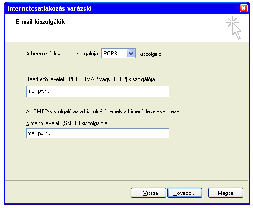Click the blank area above the buttons
The height and width of the screenshot is (208, 253).
[126, 160]
